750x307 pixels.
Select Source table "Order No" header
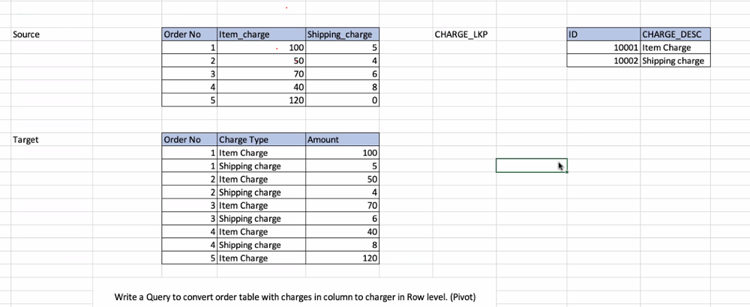coord(190,34)
